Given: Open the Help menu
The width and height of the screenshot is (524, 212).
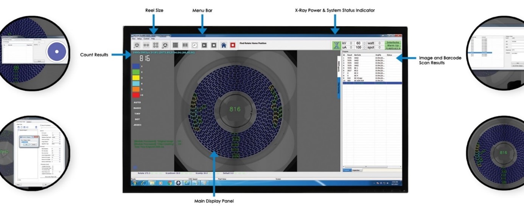Looking at the screenshot, I should pyautogui.click(x=153, y=39).
